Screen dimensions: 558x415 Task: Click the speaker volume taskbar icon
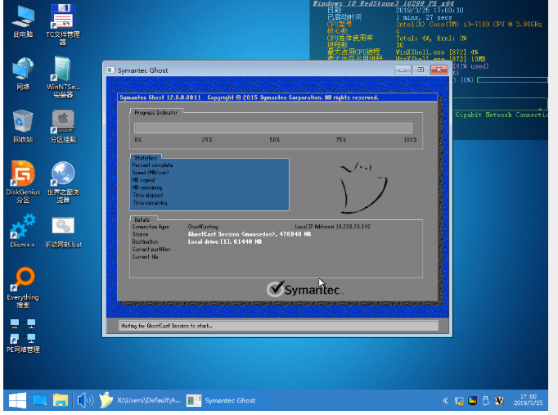[85, 400]
